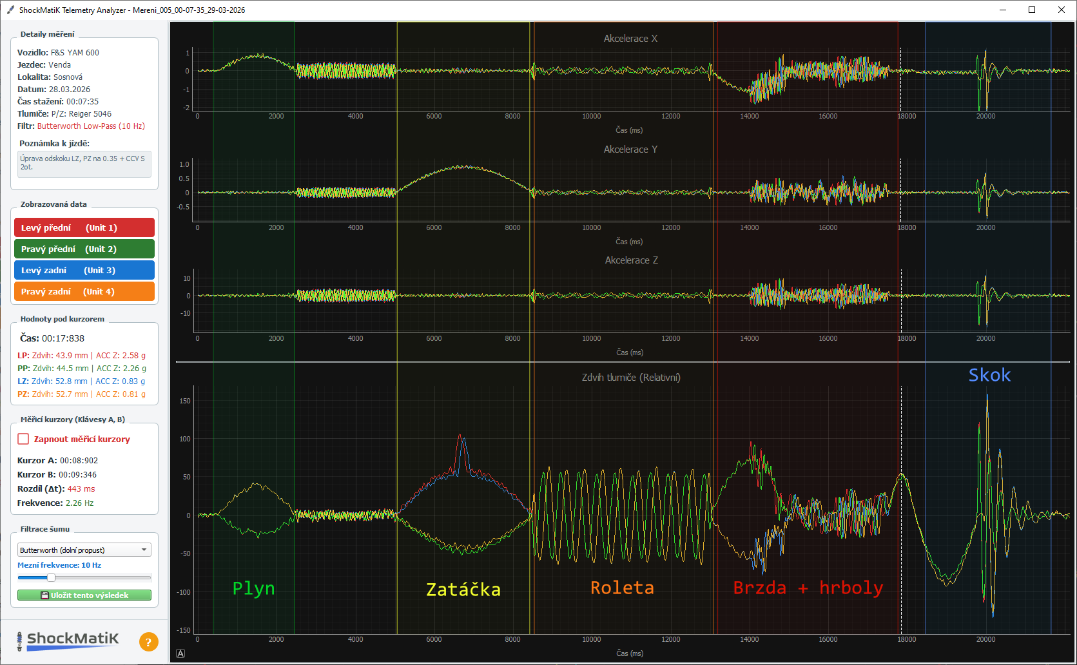Hide the Pravý zadní (Unit 4) trace
The height and width of the screenshot is (665, 1077).
[x=84, y=291]
